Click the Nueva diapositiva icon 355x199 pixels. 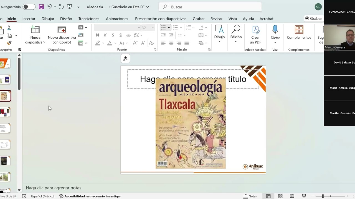coord(35,30)
